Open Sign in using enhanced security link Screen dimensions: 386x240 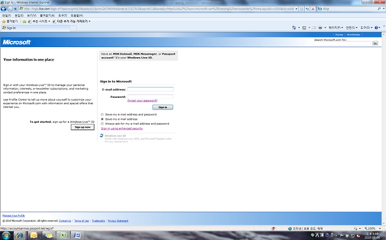pyautogui.click(x=122, y=129)
